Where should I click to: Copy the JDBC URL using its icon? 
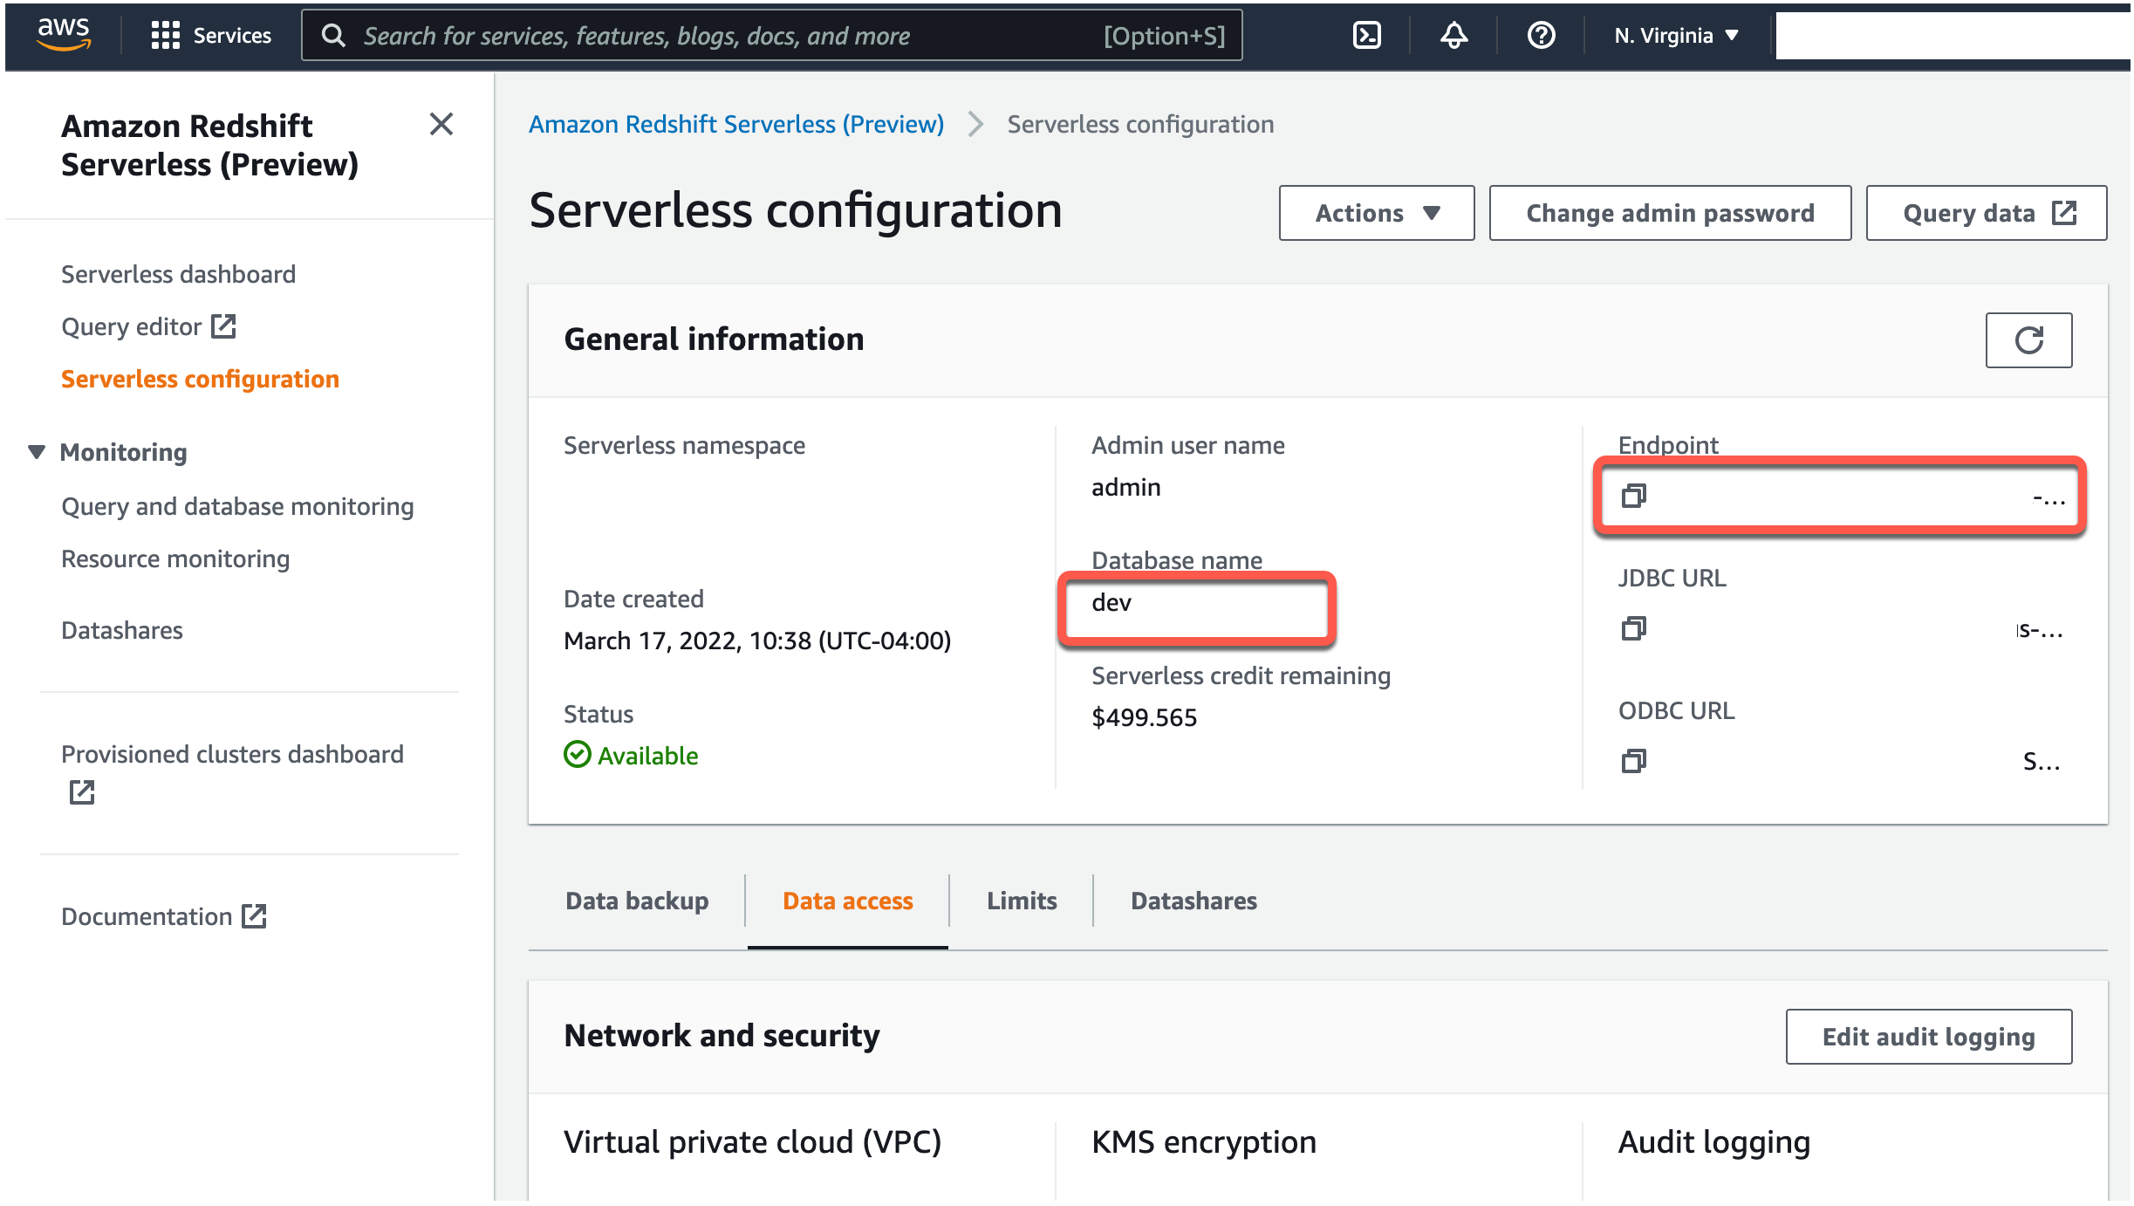coord(1633,628)
